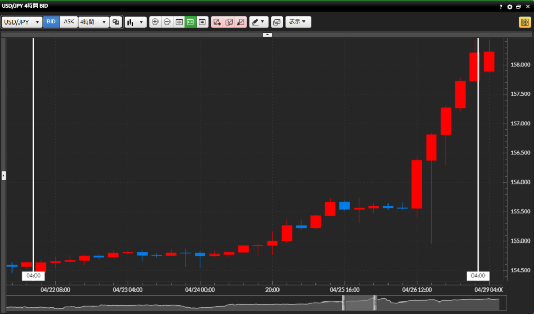Click the chart link icon beside 4時間
Viewport: 534px width, 314px height.
coord(116,22)
